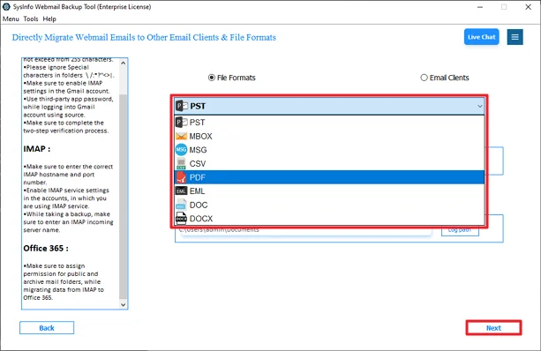Open the Help menu
The width and height of the screenshot is (541, 351).
point(49,19)
